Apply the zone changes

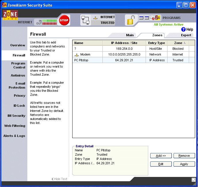pyautogui.click(x=184, y=164)
